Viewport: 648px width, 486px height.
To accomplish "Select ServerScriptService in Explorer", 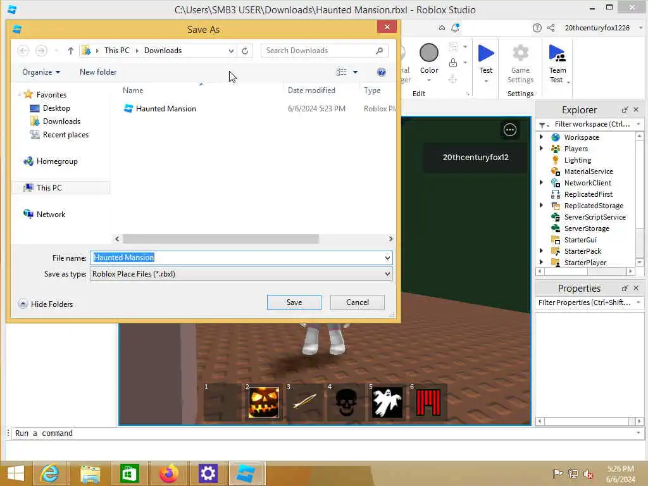I will coord(595,217).
